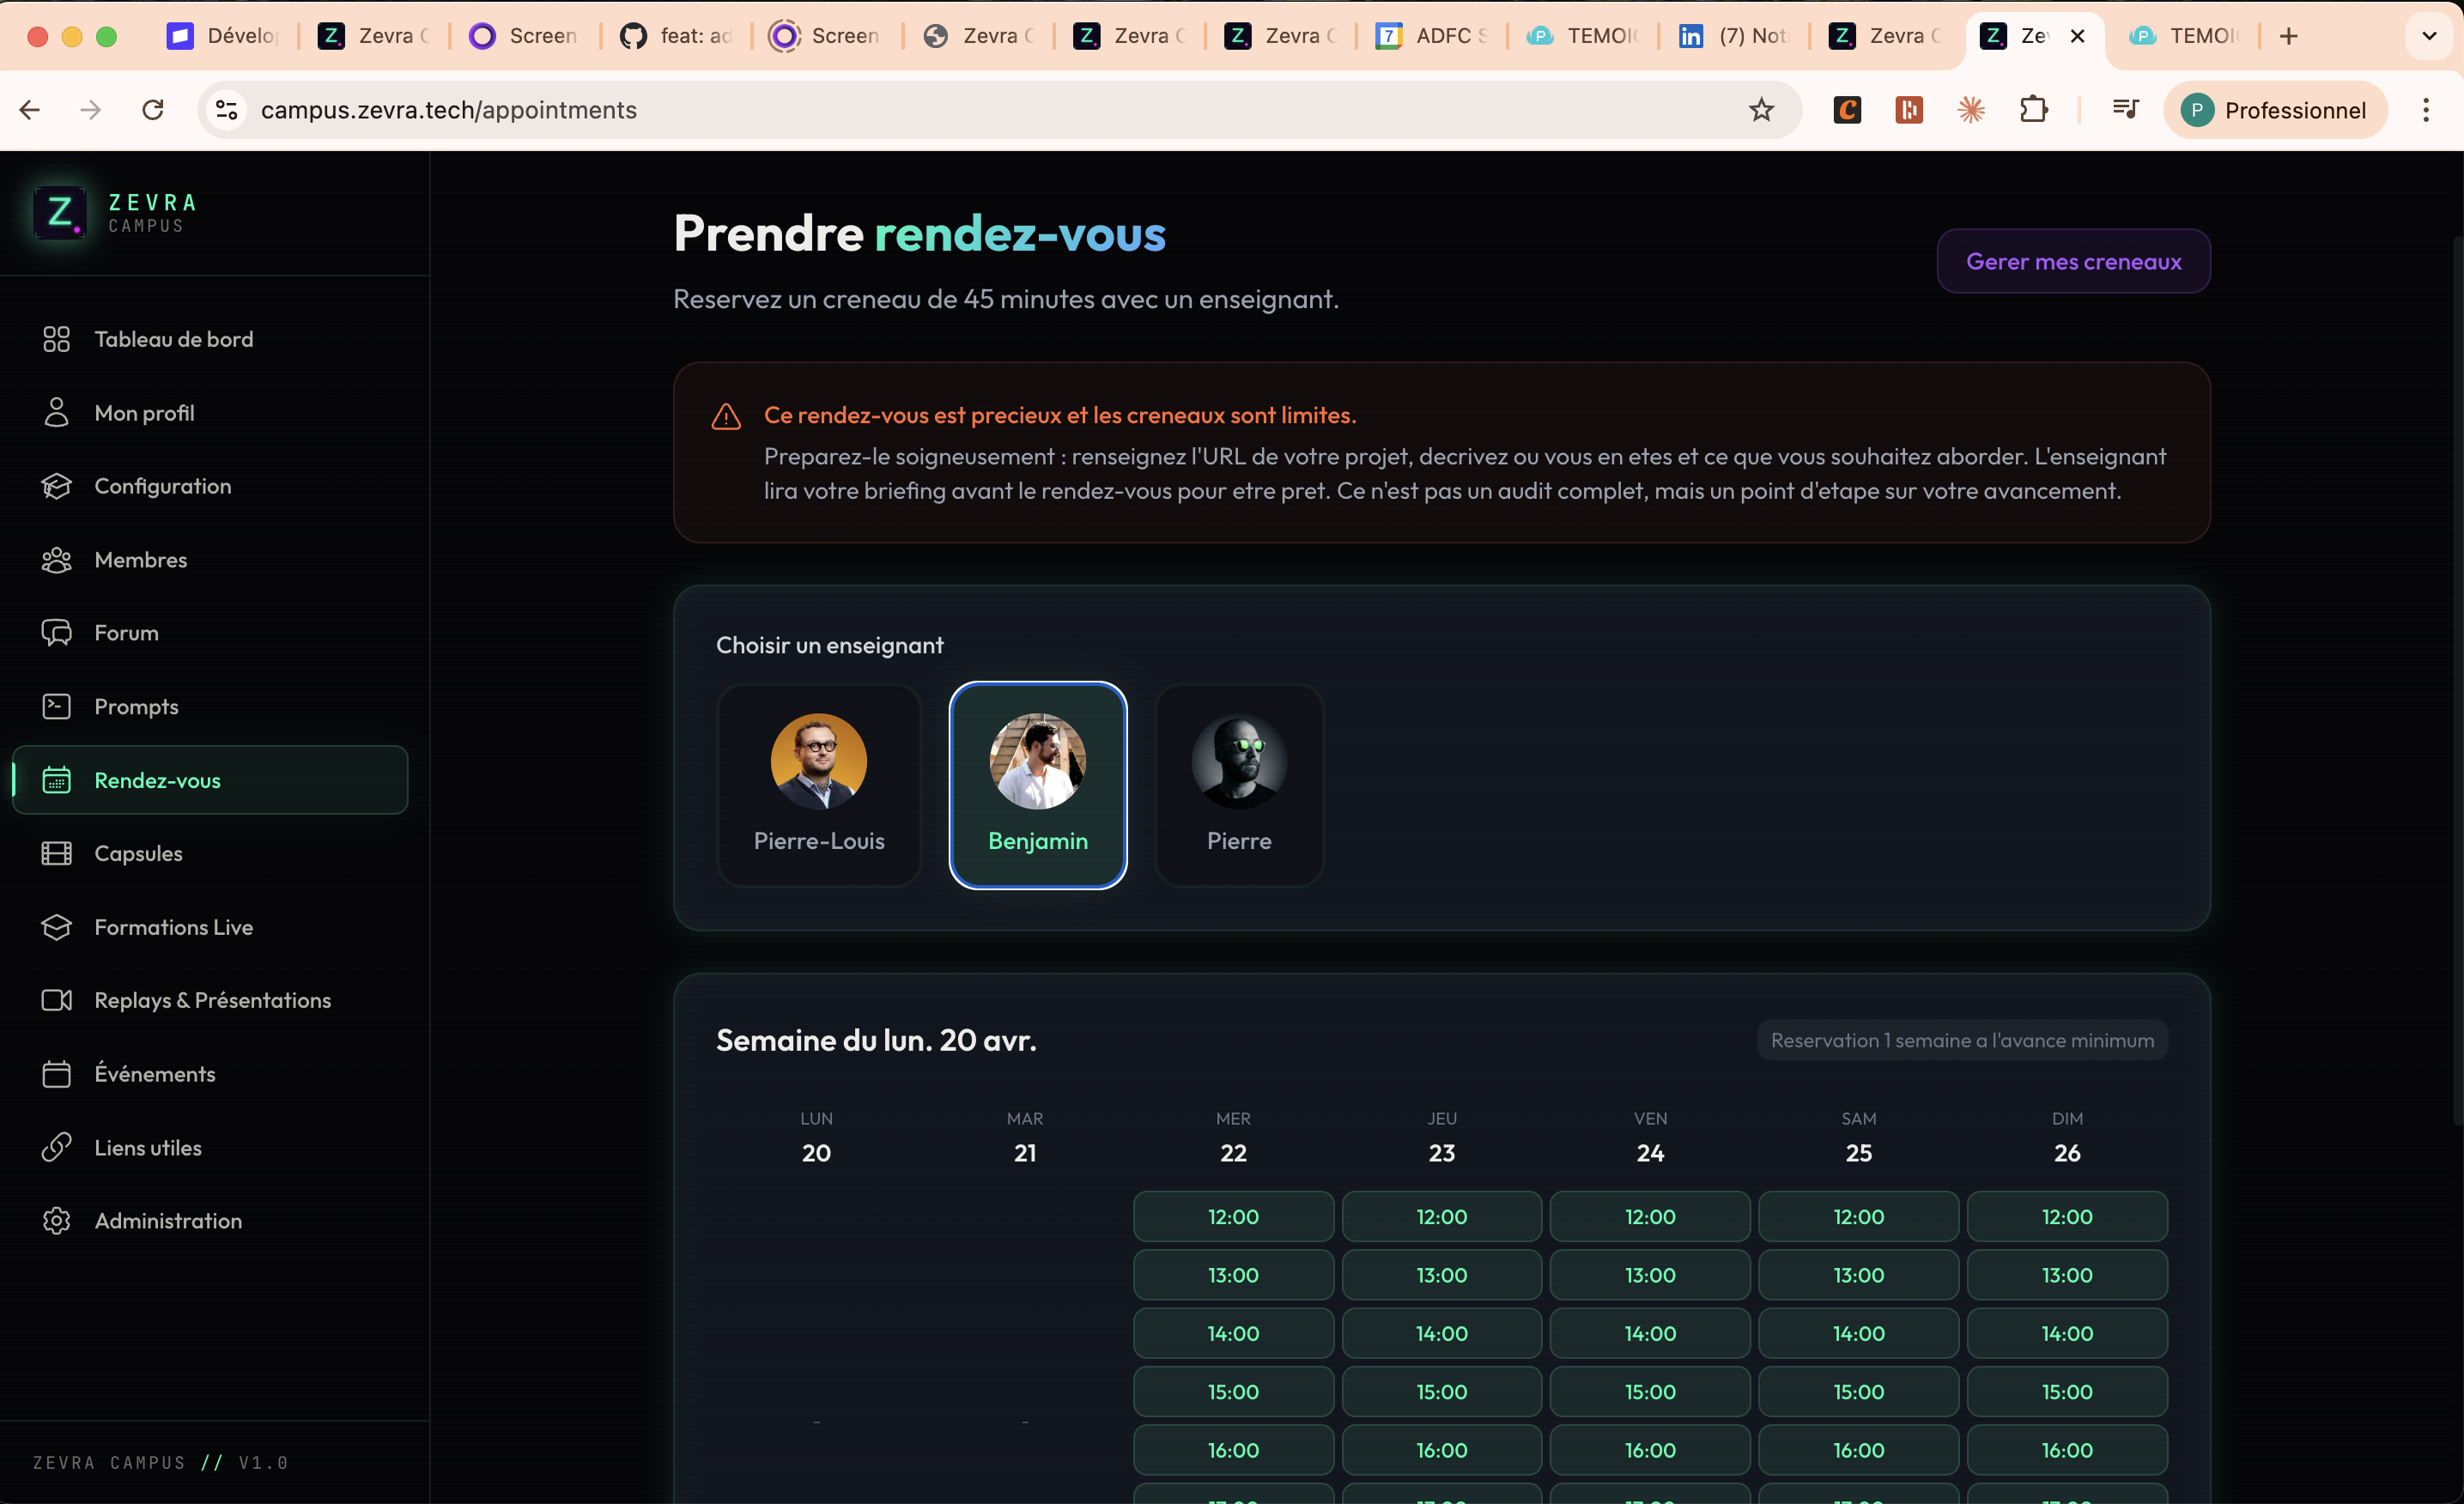Open Administration settings gear
The height and width of the screenshot is (1504, 2464).
point(56,1221)
